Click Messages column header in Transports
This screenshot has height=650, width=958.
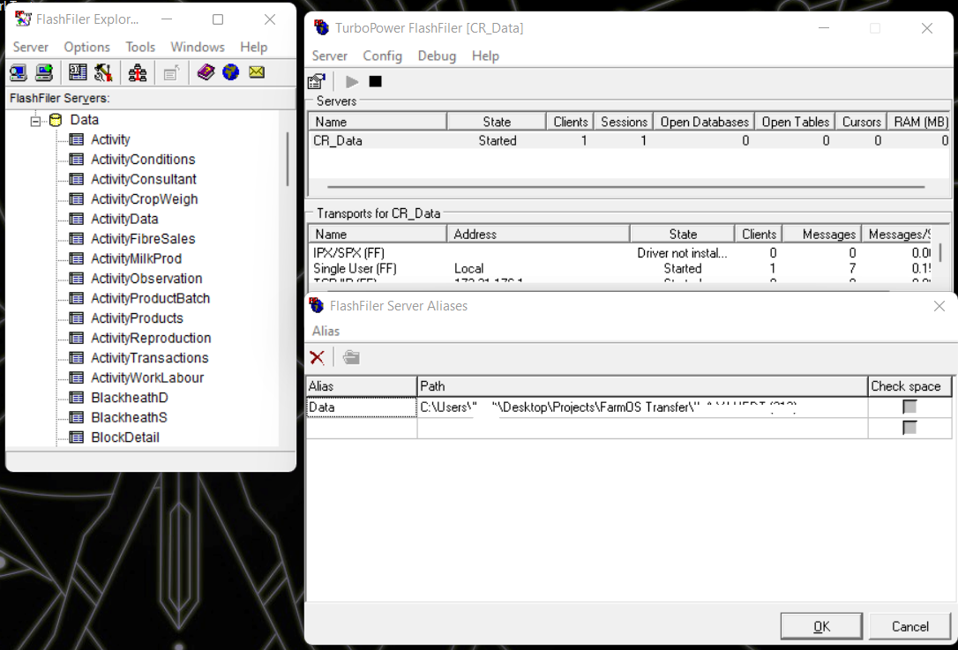pos(822,234)
